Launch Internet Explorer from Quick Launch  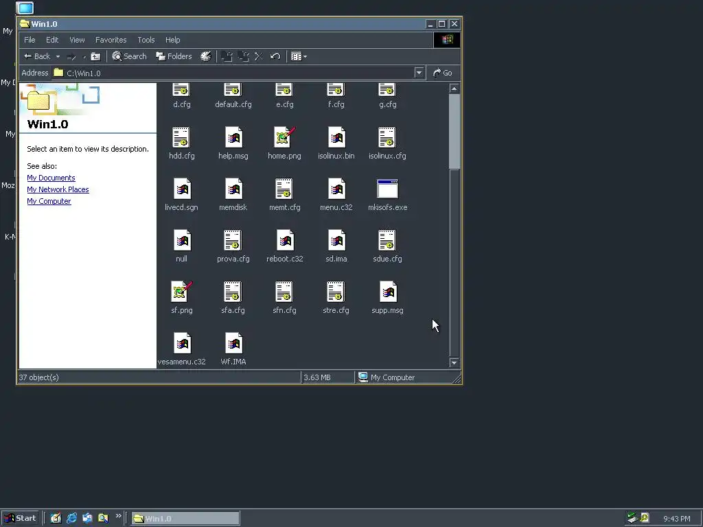click(x=71, y=519)
